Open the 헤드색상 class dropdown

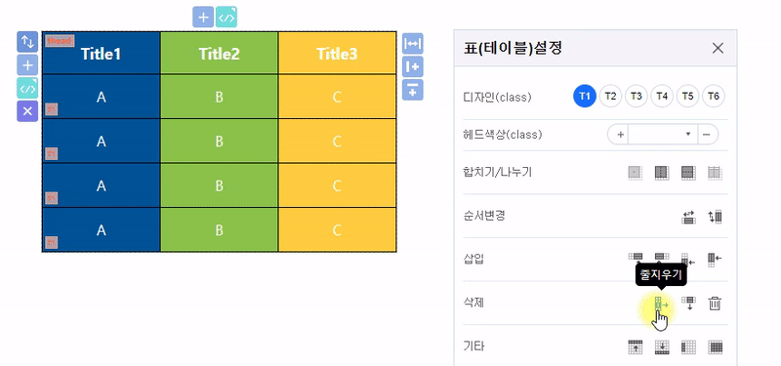663,135
